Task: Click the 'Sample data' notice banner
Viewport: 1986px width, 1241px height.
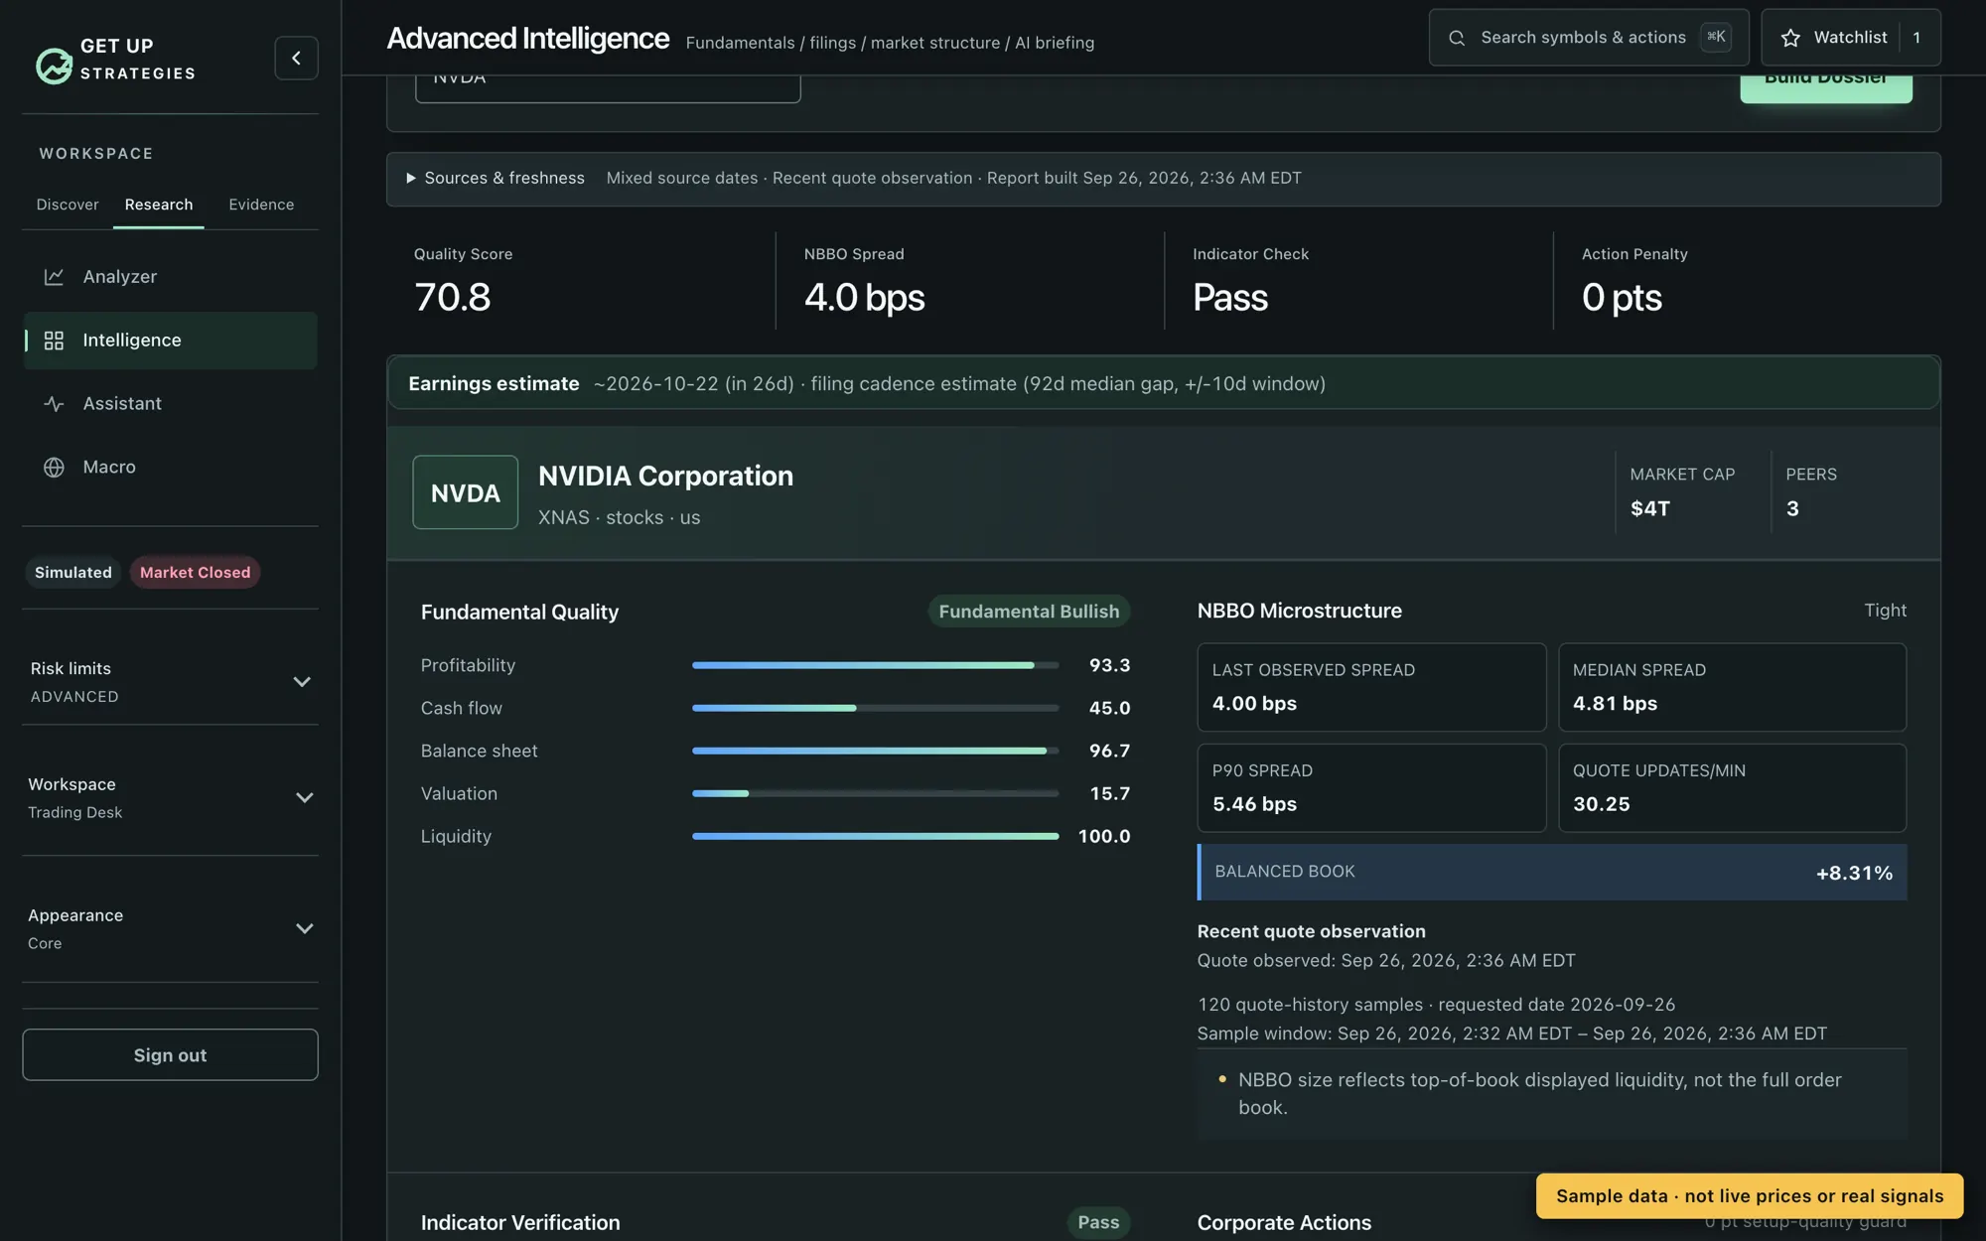Action: (1750, 1196)
